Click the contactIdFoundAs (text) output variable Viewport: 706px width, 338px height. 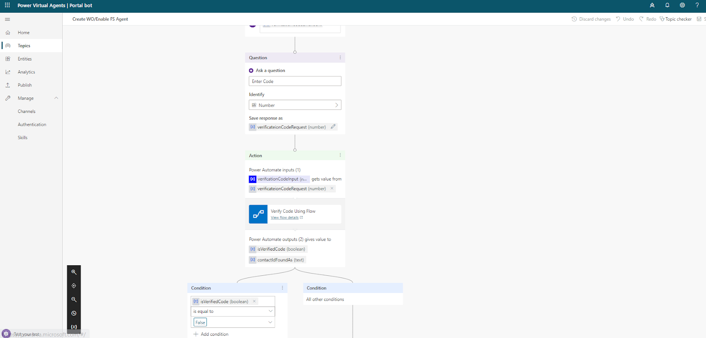(x=278, y=260)
